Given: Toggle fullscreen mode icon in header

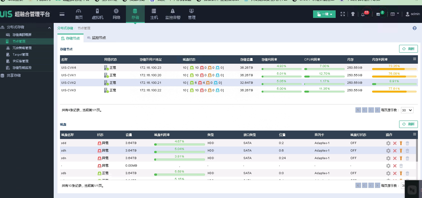Looking at the screenshot, I should (343, 14).
